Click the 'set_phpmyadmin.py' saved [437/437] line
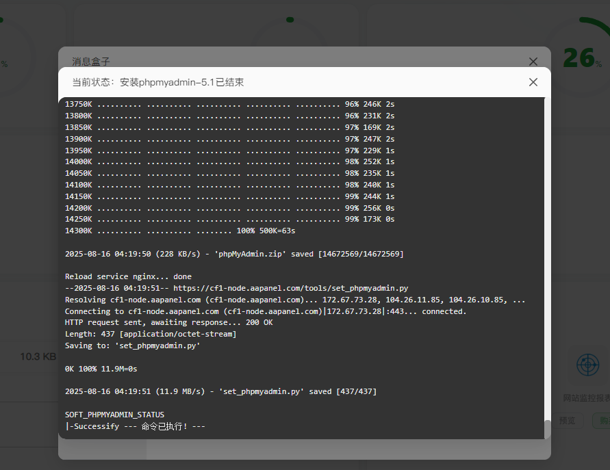 tap(220, 391)
